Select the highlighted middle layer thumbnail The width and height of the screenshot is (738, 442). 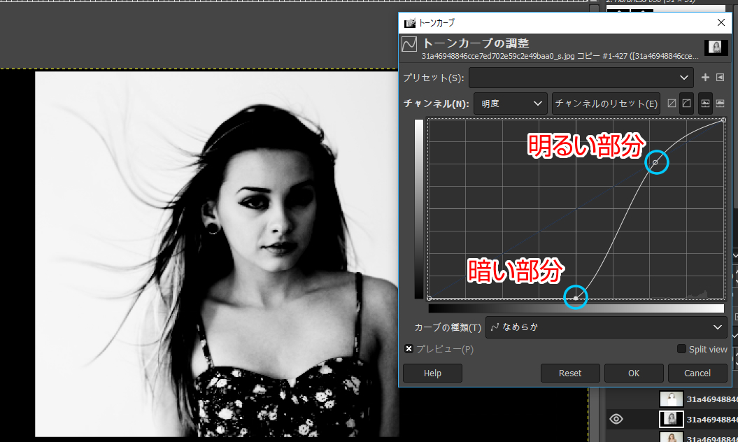(x=671, y=419)
